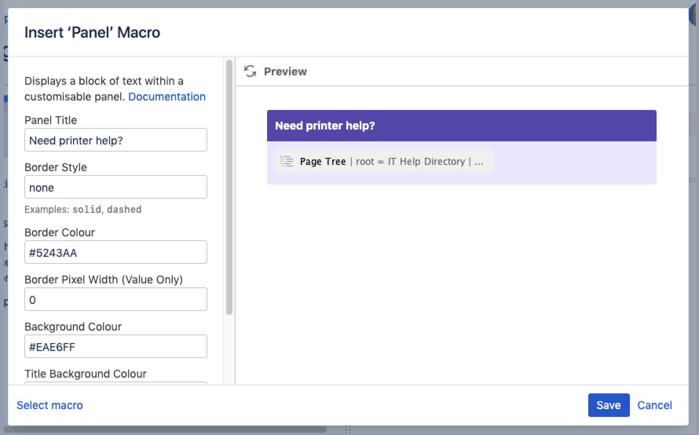Click the Title Background Colour label
The width and height of the screenshot is (699, 435).
point(85,374)
